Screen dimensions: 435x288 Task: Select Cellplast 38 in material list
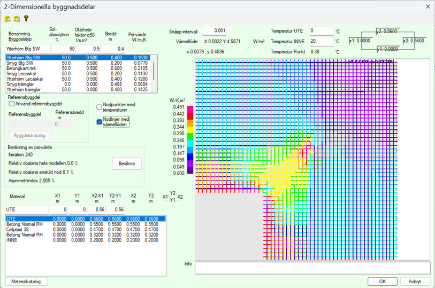[x=18, y=230]
